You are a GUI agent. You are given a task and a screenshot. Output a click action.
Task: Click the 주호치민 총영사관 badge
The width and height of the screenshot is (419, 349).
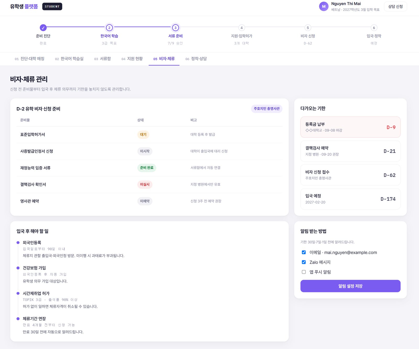(x=267, y=109)
